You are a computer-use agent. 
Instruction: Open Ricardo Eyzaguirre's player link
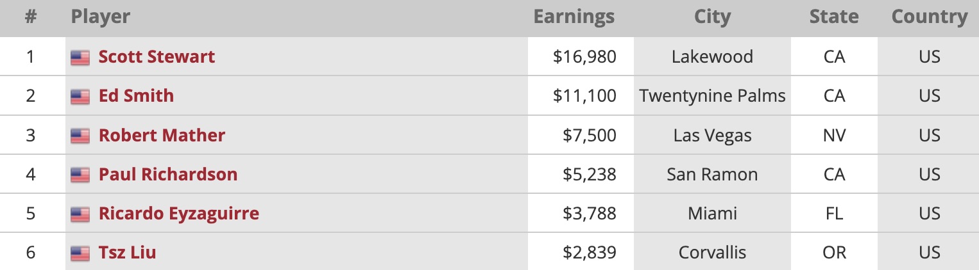(x=179, y=214)
